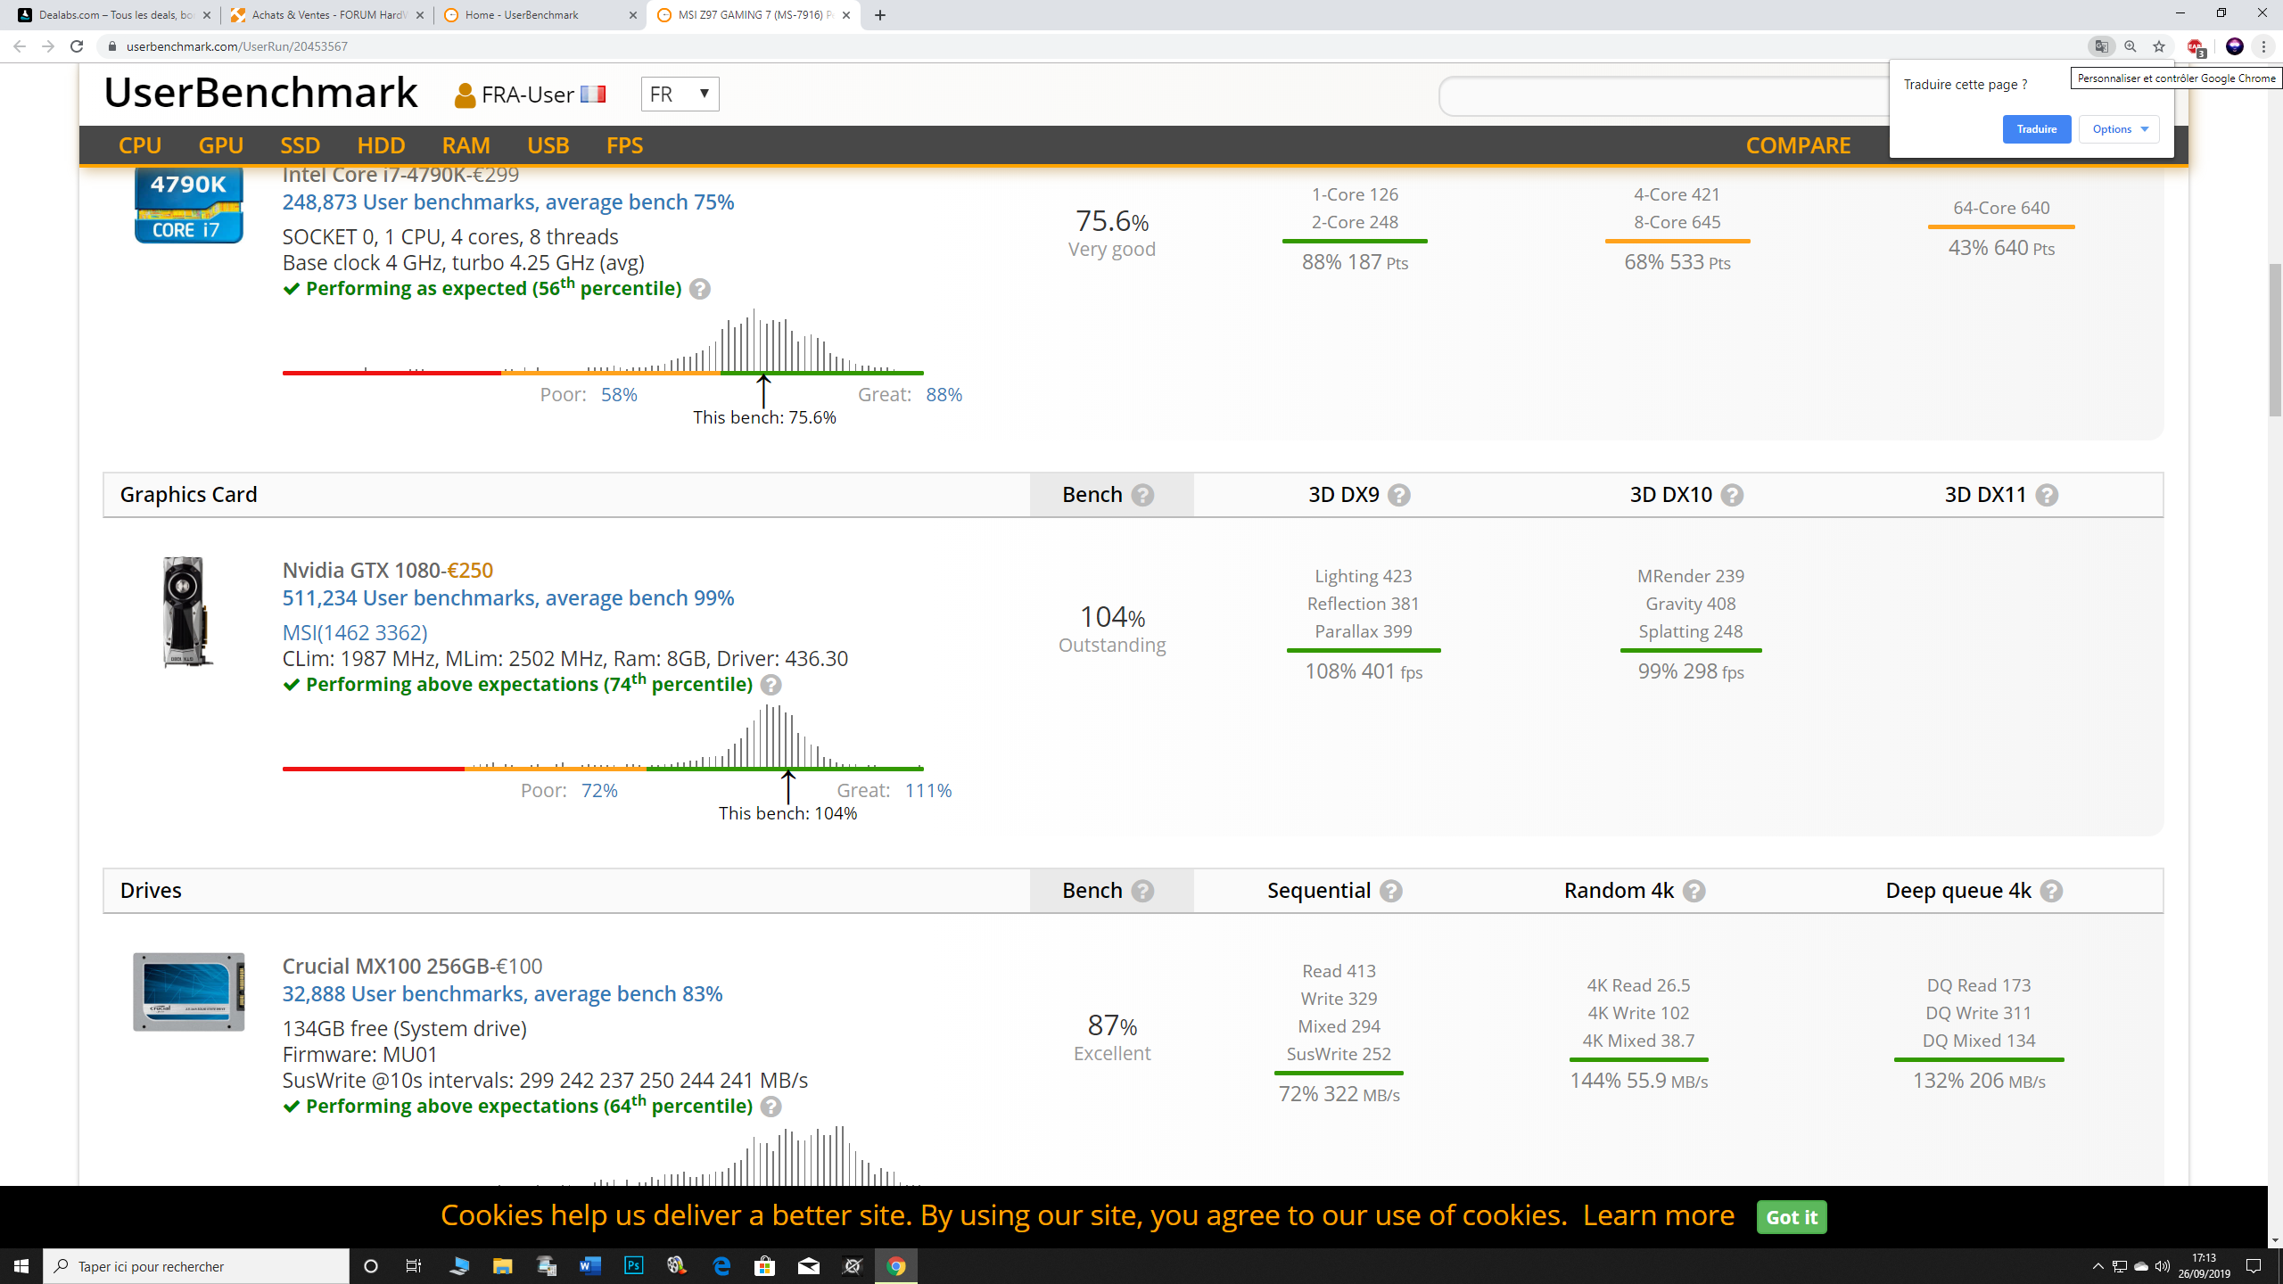Click the Deep queue 4k help icon
The width and height of the screenshot is (2283, 1284).
click(2051, 891)
